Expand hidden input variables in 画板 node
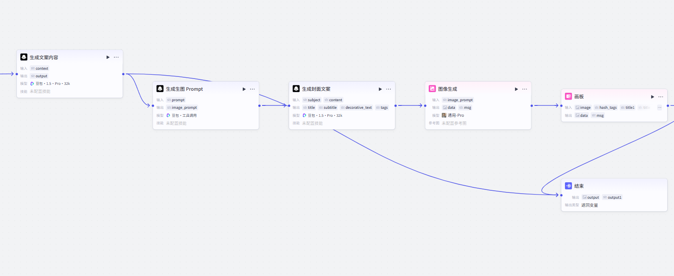Viewport: 674px width, 276px height. click(x=659, y=108)
